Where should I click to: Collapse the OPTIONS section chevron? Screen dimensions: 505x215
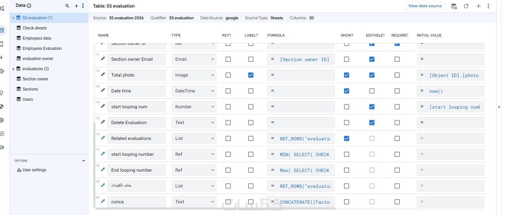(84, 161)
